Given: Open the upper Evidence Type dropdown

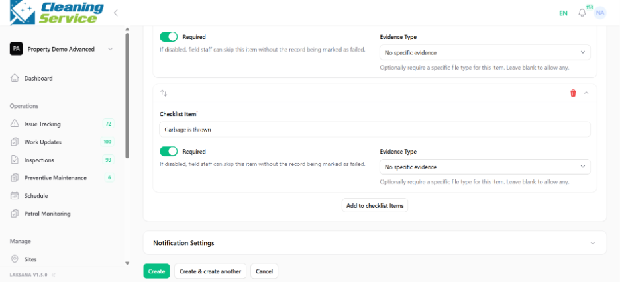Looking at the screenshot, I should (x=485, y=52).
